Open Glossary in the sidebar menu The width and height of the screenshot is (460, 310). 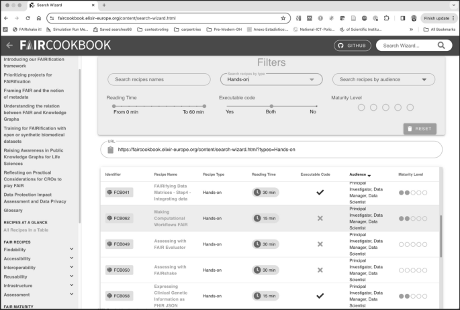(13, 210)
